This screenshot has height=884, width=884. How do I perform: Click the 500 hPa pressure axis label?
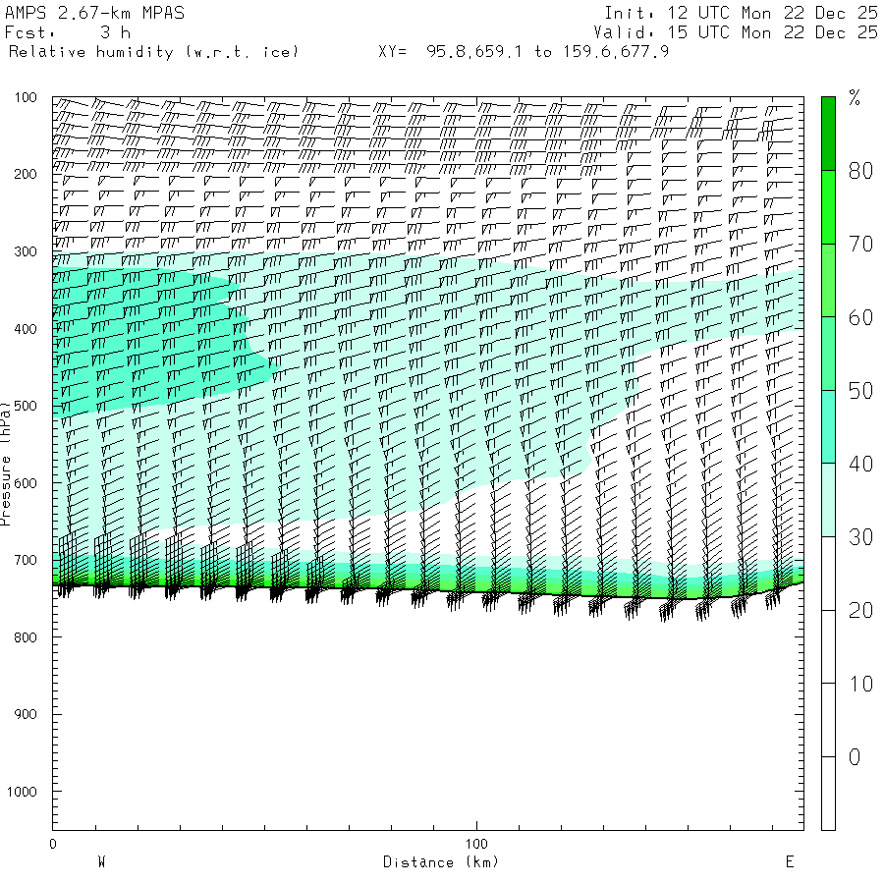click(26, 406)
